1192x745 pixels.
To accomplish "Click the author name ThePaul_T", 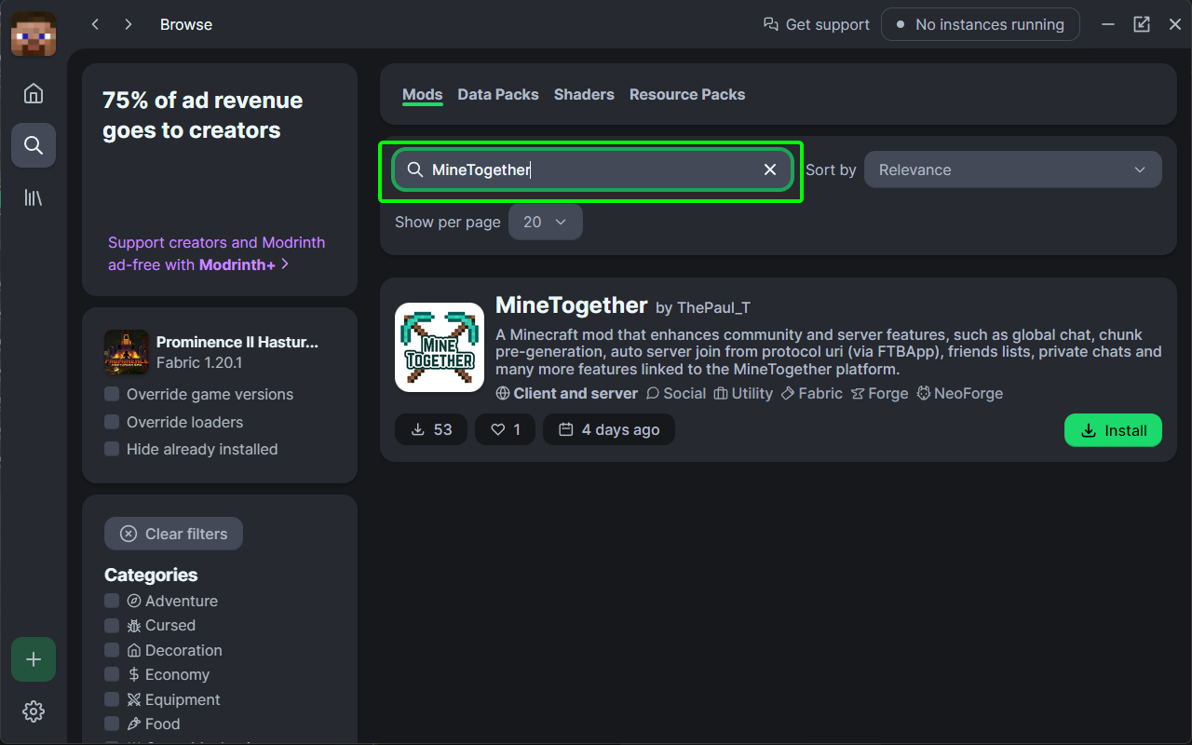I will 713,307.
